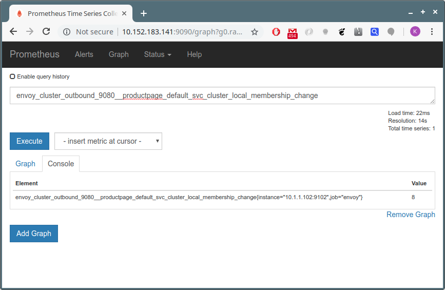Click the Load time: 22ms text

click(409, 113)
